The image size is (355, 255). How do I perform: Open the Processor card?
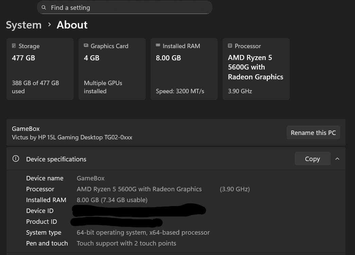pos(256,69)
